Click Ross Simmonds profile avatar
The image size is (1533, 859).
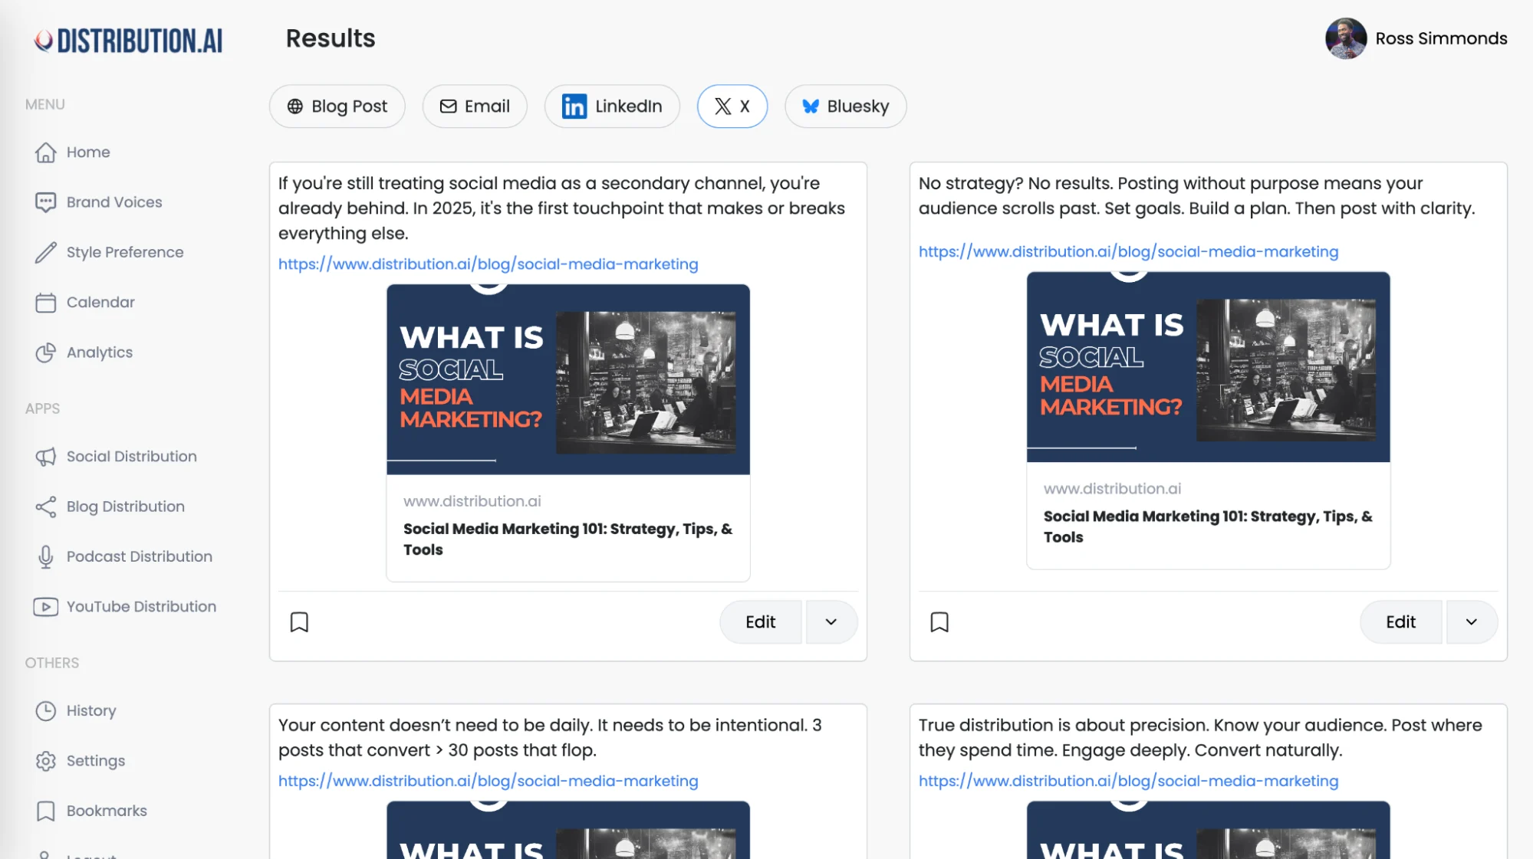coord(1346,38)
